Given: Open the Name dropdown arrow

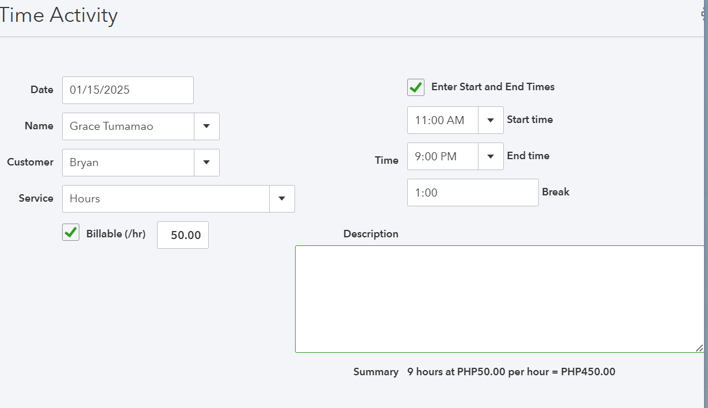Looking at the screenshot, I should coord(206,126).
